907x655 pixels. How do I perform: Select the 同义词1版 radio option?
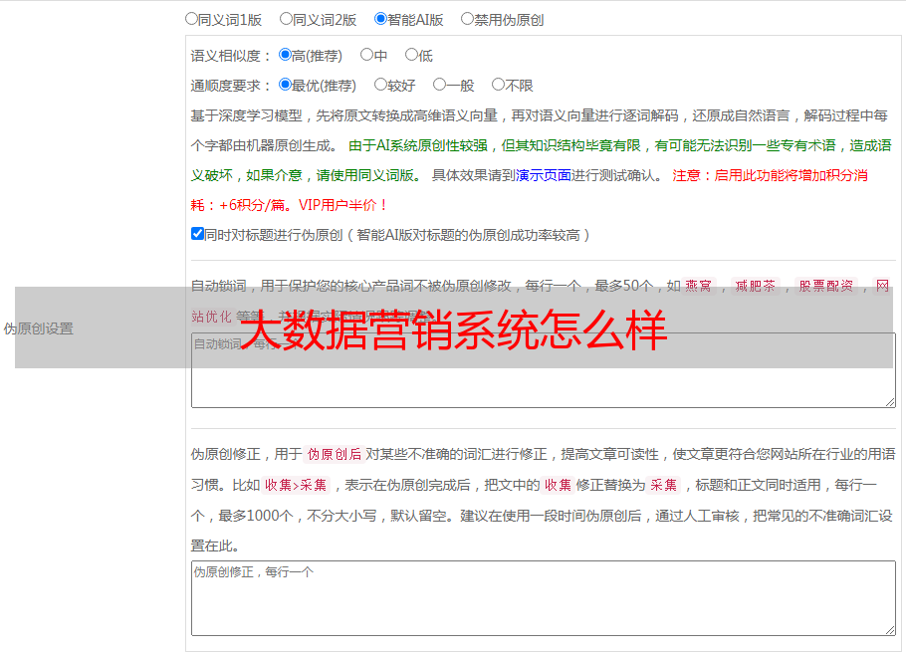(x=192, y=19)
